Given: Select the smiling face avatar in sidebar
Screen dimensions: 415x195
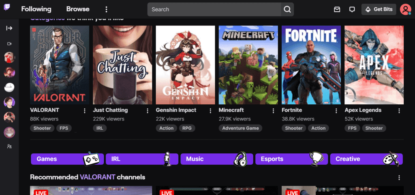Looking at the screenshot, I should coord(9,132).
